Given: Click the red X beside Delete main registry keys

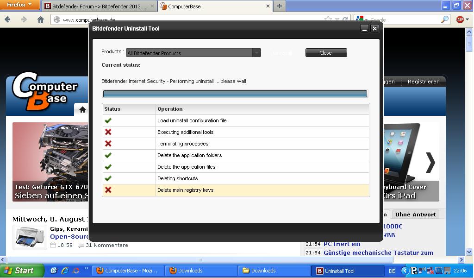Looking at the screenshot, I should [x=108, y=190].
